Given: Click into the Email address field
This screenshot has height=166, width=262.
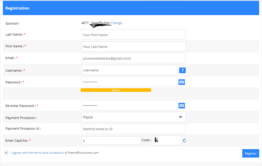Looking at the screenshot, I should pyautogui.click(x=133, y=58).
